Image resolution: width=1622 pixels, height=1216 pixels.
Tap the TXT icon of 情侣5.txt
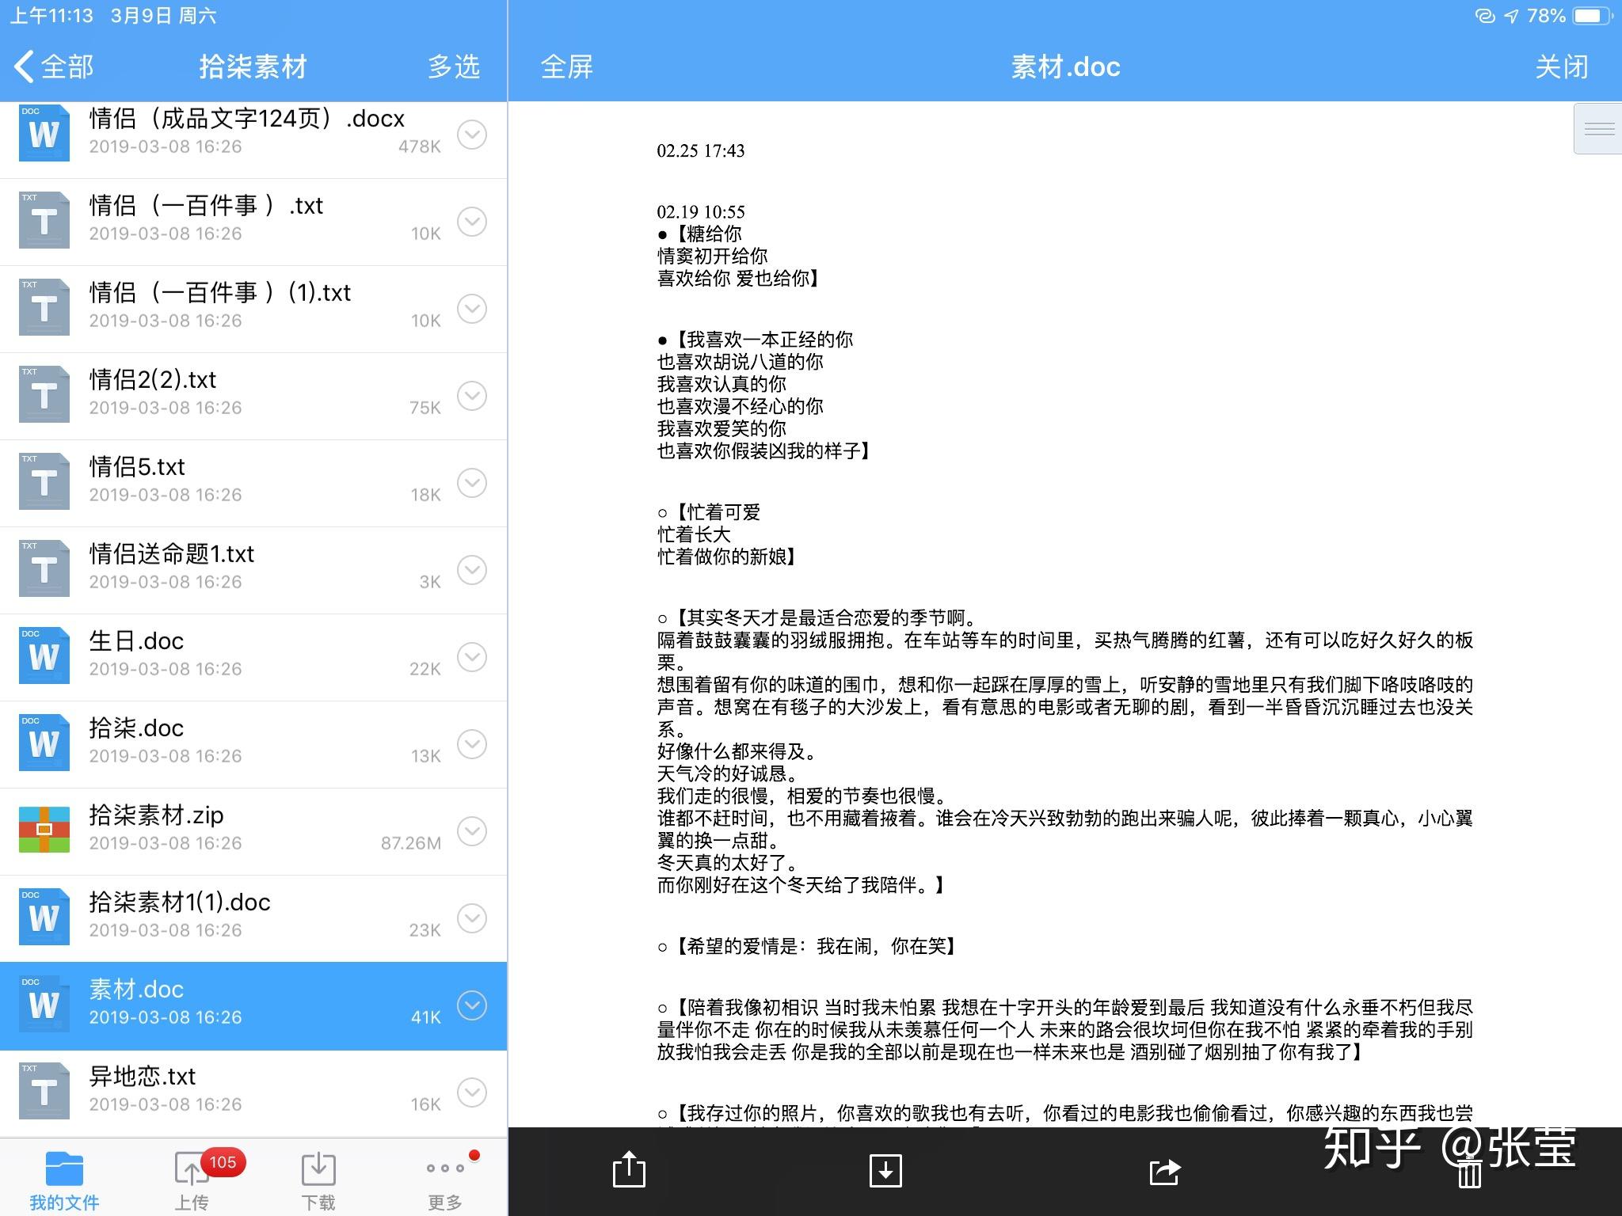(44, 481)
